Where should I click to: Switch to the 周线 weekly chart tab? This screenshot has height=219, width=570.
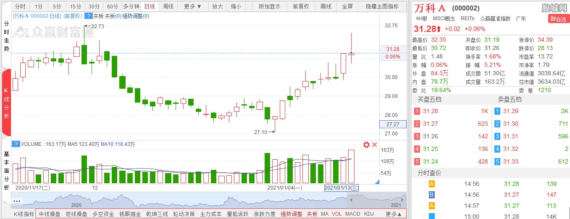[x=168, y=6]
